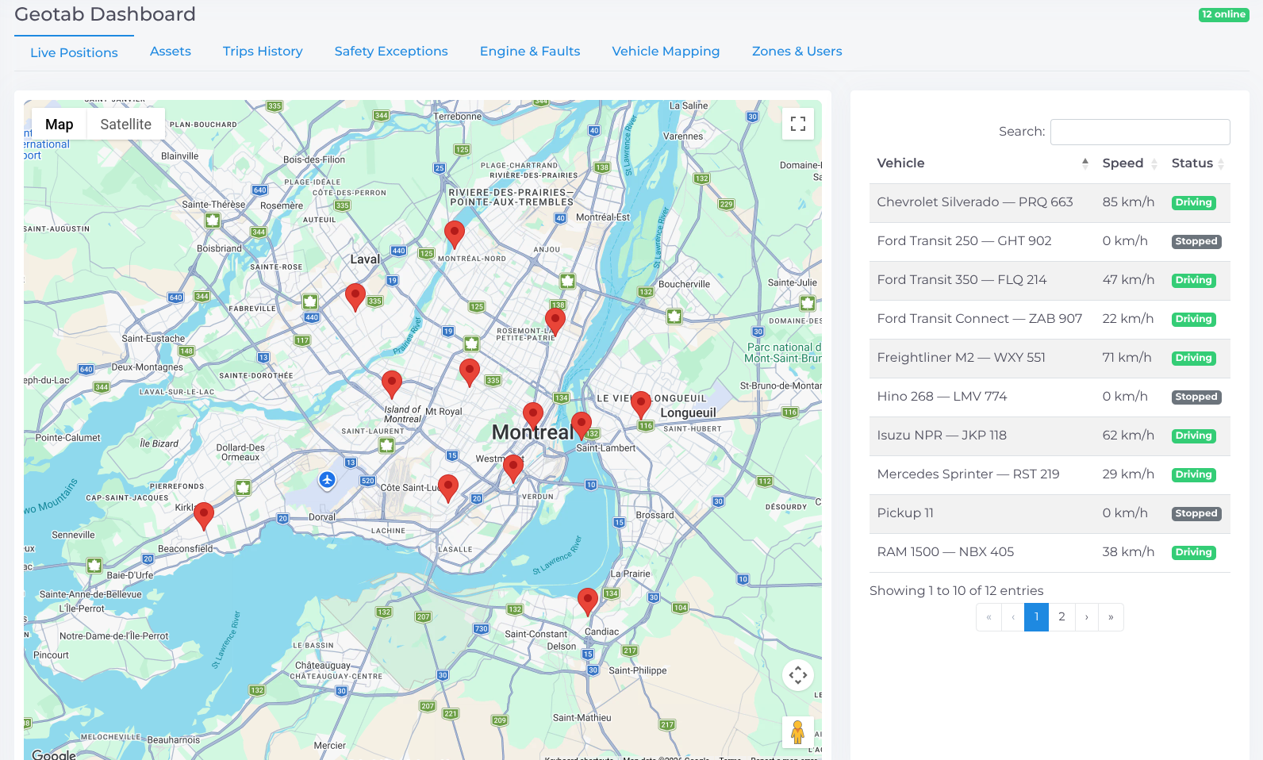Click the vehicle marker near Kirkland

point(204,516)
